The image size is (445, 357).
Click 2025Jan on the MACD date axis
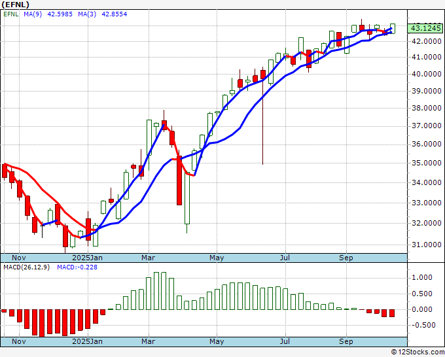[x=88, y=341]
